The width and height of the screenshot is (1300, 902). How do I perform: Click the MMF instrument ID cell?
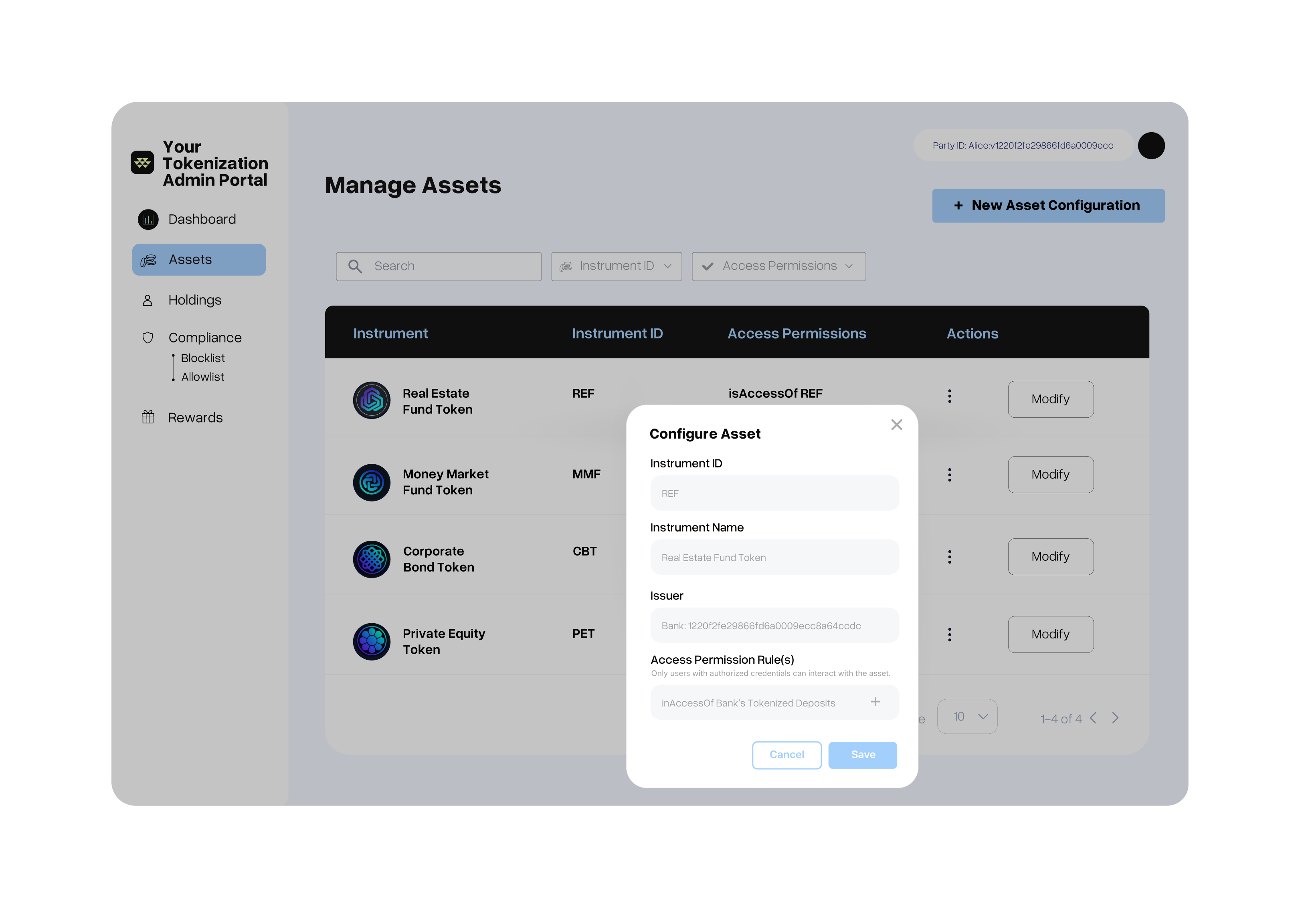(x=586, y=474)
